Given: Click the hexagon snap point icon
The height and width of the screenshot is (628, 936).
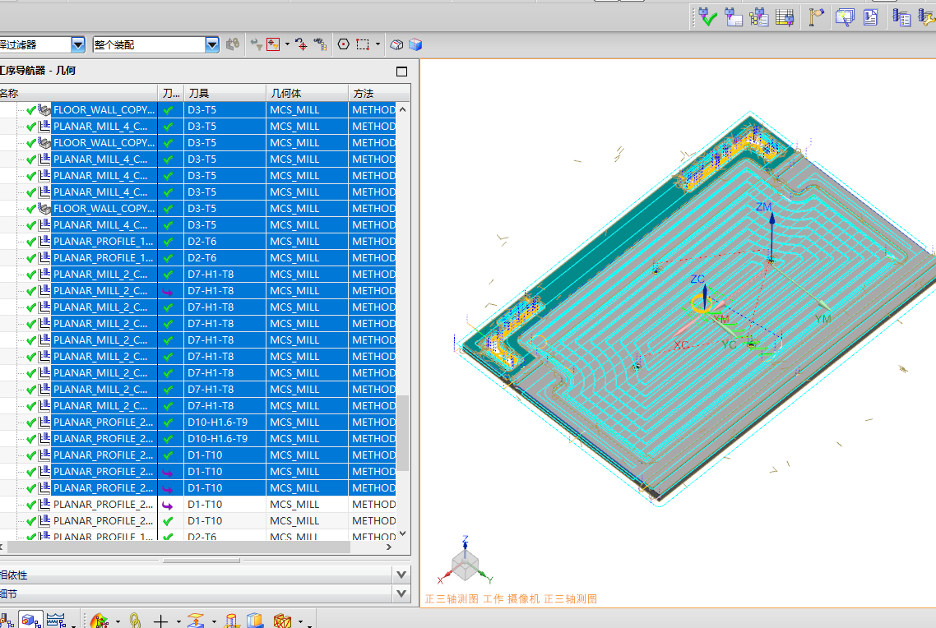Looking at the screenshot, I should tap(343, 44).
